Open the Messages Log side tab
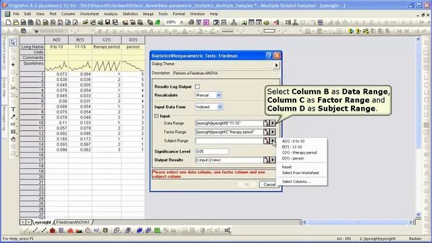The width and height of the screenshot is (432, 243). (x=5, y=118)
